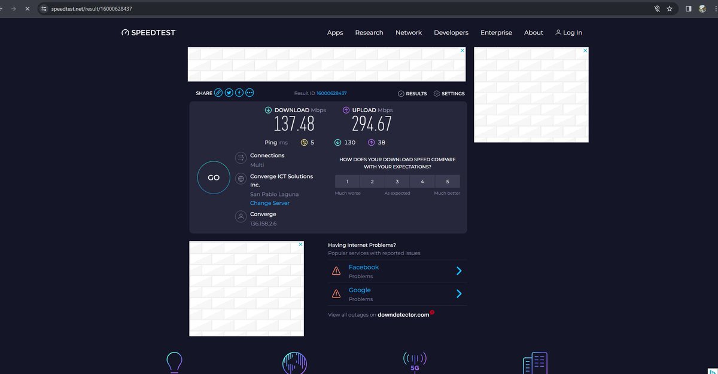This screenshot has width=718, height=374.
Task: Click the globe server icon
Action: tap(241, 178)
